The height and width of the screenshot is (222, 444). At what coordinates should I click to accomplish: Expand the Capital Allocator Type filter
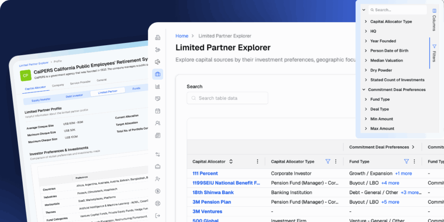coord(366,22)
